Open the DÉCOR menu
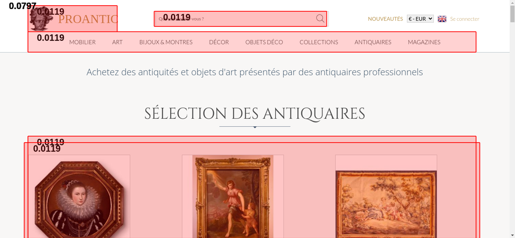Image resolution: width=515 pixels, height=238 pixels. point(219,42)
